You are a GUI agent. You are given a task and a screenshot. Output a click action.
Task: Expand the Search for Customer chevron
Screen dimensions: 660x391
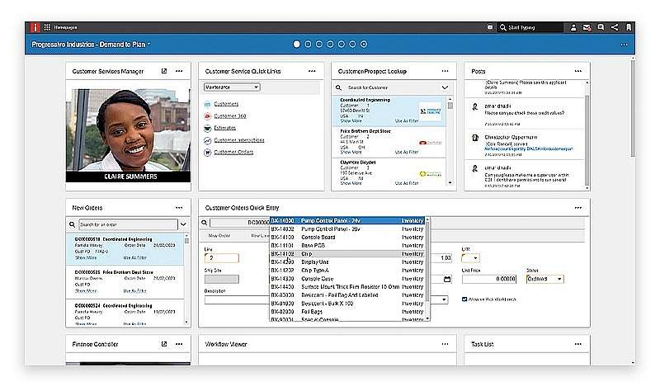(445, 87)
